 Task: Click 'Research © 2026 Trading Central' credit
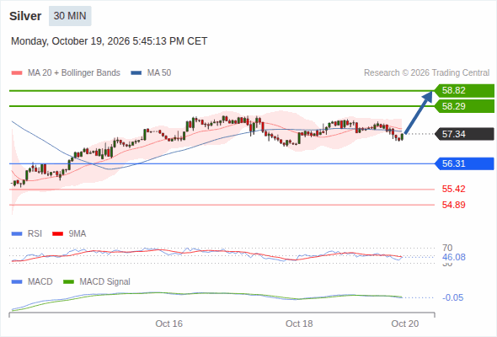tap(426, 73)
